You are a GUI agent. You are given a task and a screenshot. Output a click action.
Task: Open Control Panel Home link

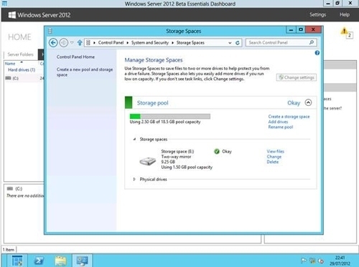point(75,57)
